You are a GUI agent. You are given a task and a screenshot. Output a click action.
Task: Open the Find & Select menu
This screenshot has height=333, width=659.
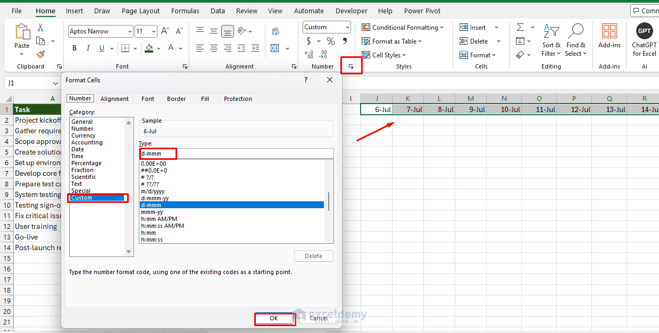576,40
